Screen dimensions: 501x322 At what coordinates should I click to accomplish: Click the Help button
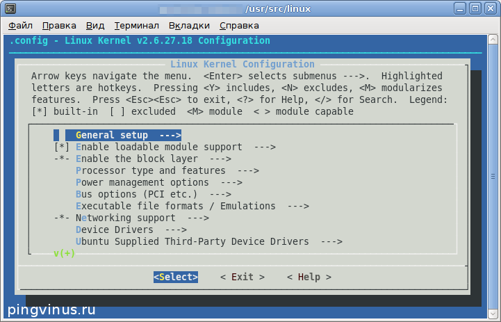point(309,277)
